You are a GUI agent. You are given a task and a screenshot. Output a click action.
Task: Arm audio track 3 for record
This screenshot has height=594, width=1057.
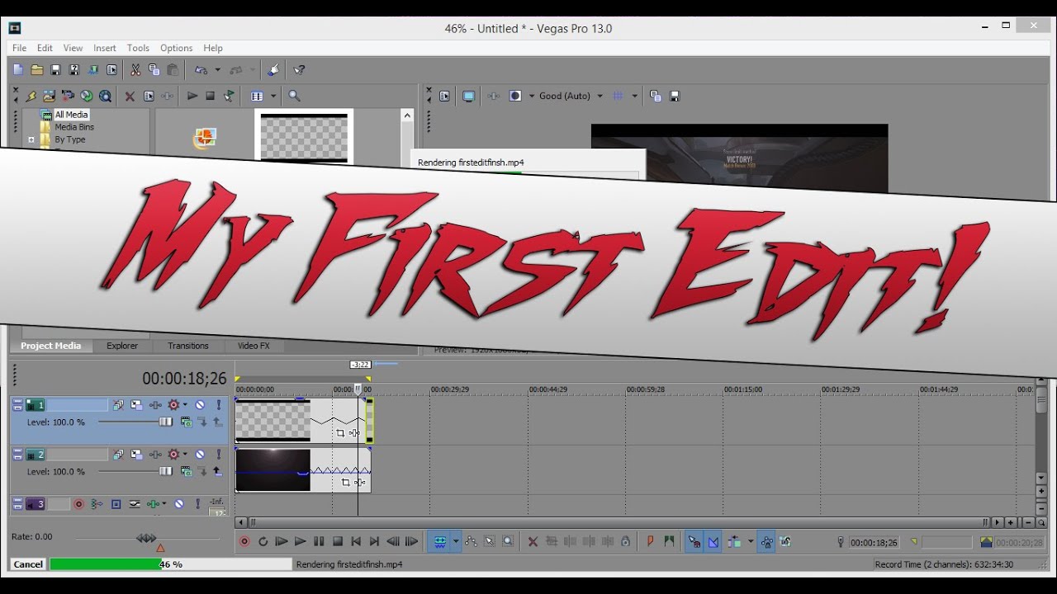79,504
